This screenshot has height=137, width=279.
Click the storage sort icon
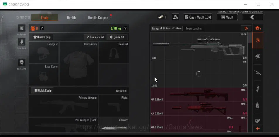tap(246, 28)
